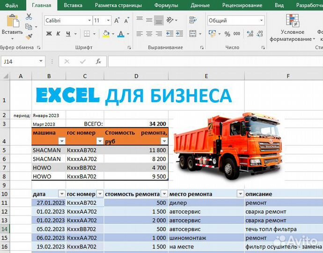This screenshot has height=253, width=323.
Task: Decrease font size with small A icon
Action: click(127, 21)
